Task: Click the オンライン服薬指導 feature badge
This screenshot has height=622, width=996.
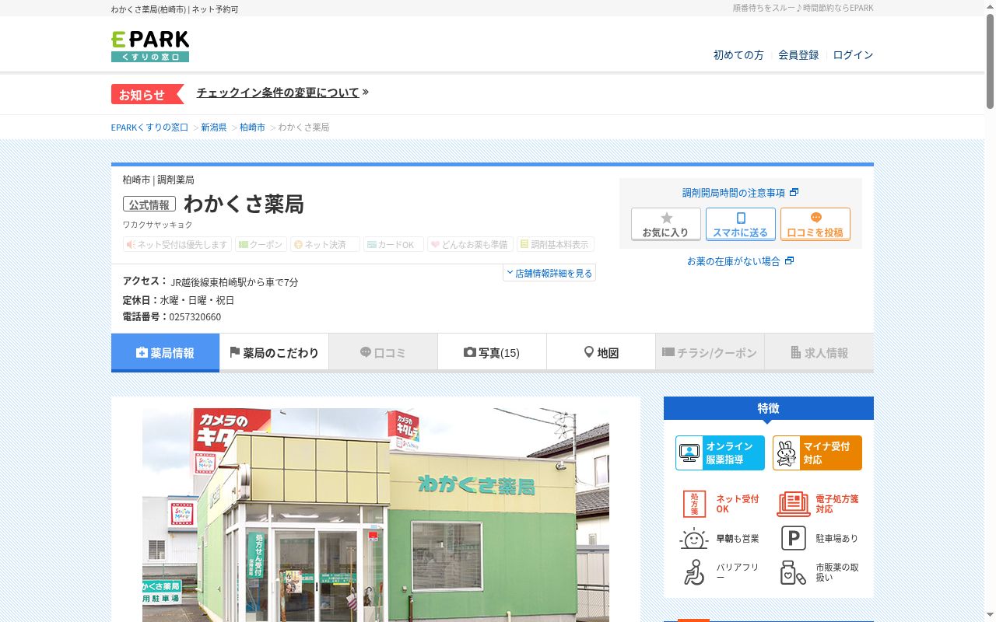Action: 720,453
